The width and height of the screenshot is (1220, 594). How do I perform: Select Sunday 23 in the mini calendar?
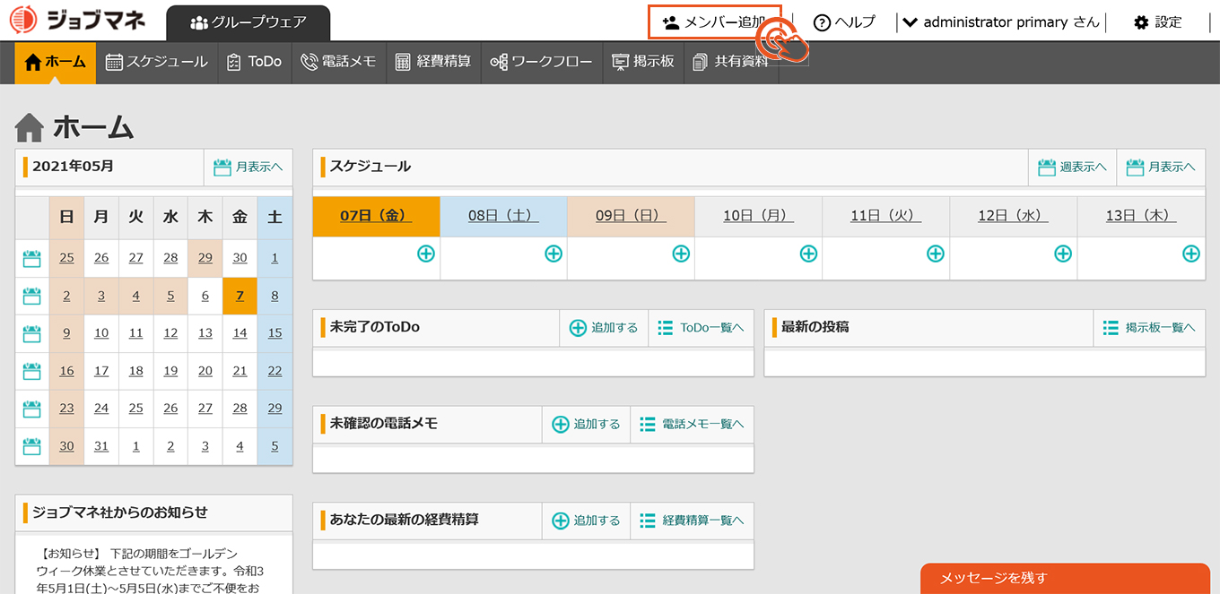[x=67, y=409]
